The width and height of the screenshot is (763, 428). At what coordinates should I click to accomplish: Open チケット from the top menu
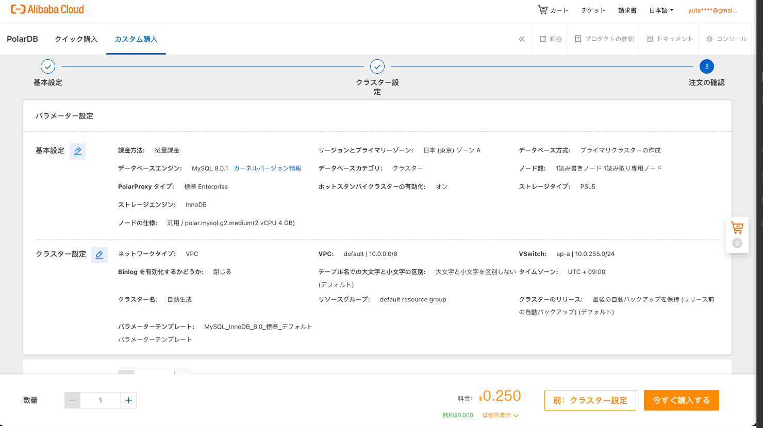(x=593, y=10)
